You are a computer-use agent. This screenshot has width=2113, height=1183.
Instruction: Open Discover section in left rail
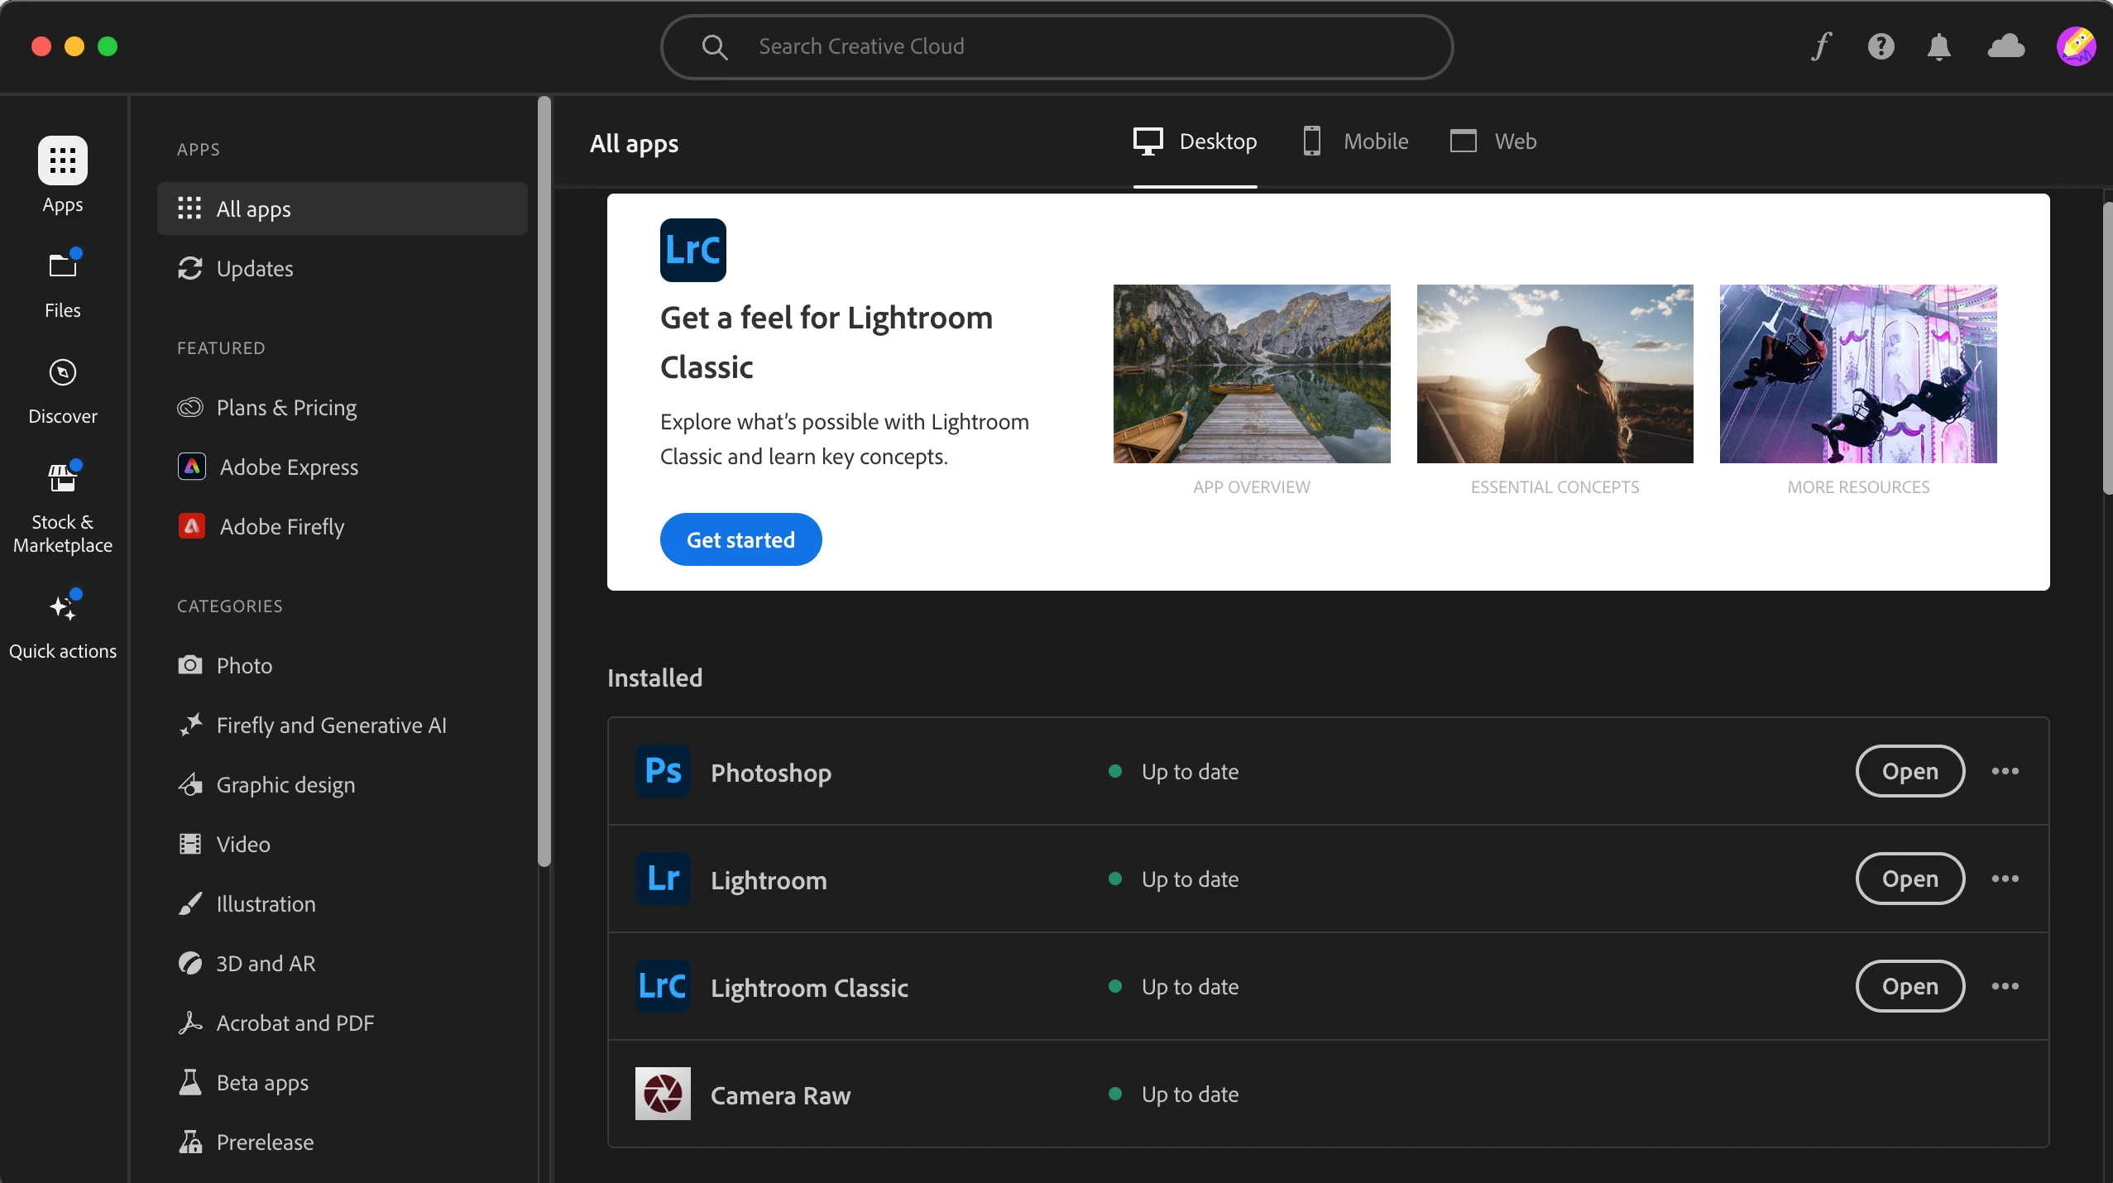point(63,390)
